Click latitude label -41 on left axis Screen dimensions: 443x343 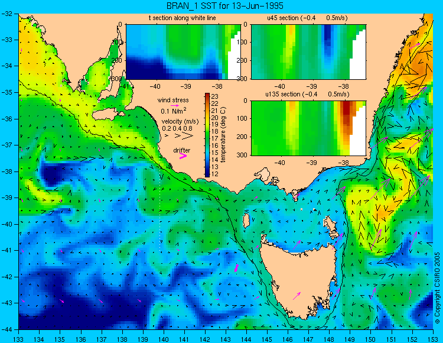tap(6, 250)
